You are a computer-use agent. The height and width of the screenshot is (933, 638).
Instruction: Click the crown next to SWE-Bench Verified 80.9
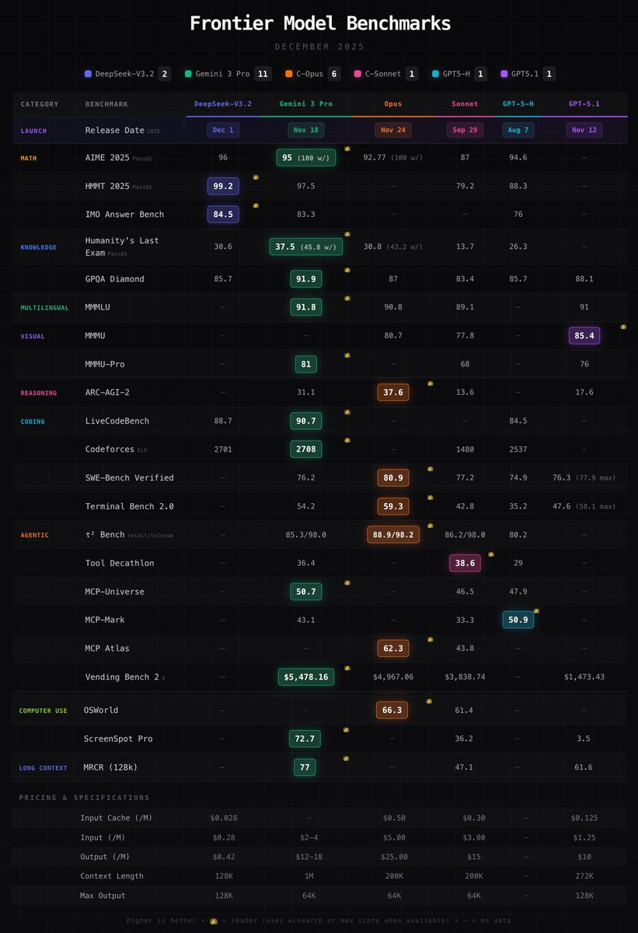coord(430,469)
